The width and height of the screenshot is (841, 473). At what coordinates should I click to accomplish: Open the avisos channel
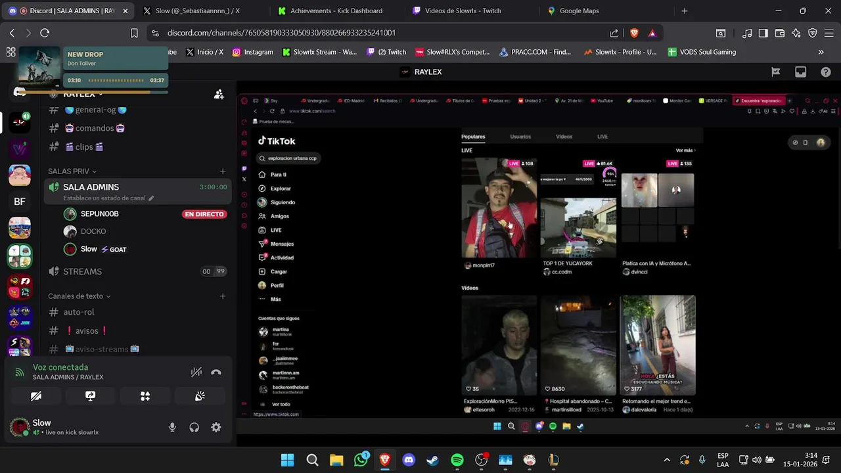click(x=136, y=330)
